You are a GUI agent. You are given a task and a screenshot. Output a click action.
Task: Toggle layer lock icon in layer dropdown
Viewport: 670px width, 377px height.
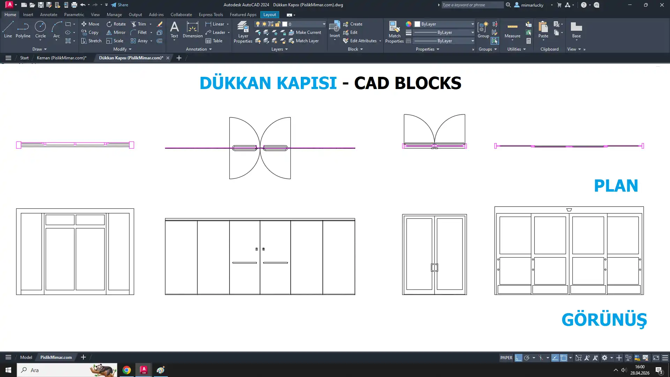pyautogui.click(x=278, y=24)
